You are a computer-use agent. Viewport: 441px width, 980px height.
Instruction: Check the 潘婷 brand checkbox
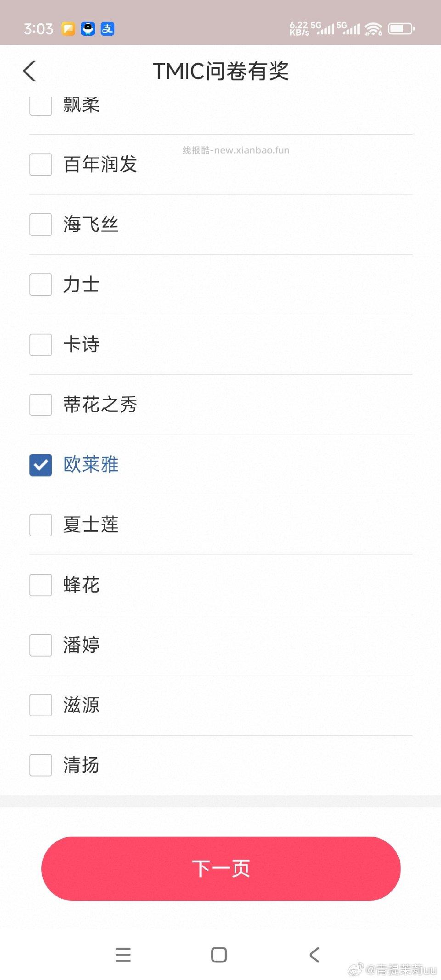(x=40, y=645)
